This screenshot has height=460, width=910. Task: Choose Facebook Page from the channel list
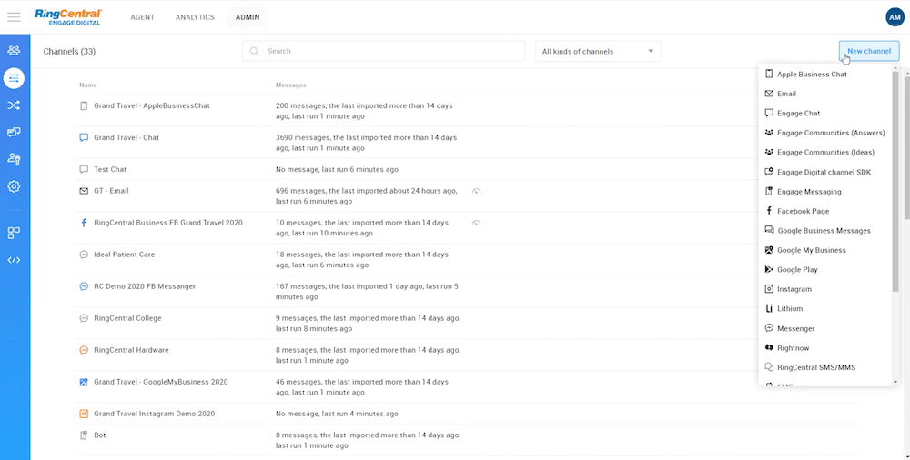pos(804,211)
